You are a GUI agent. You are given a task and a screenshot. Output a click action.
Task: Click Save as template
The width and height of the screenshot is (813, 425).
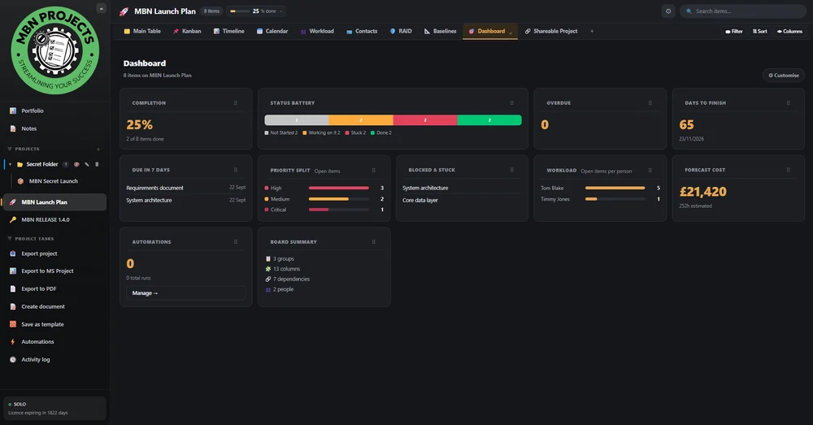pyautogui.click(x=42, y=324)
